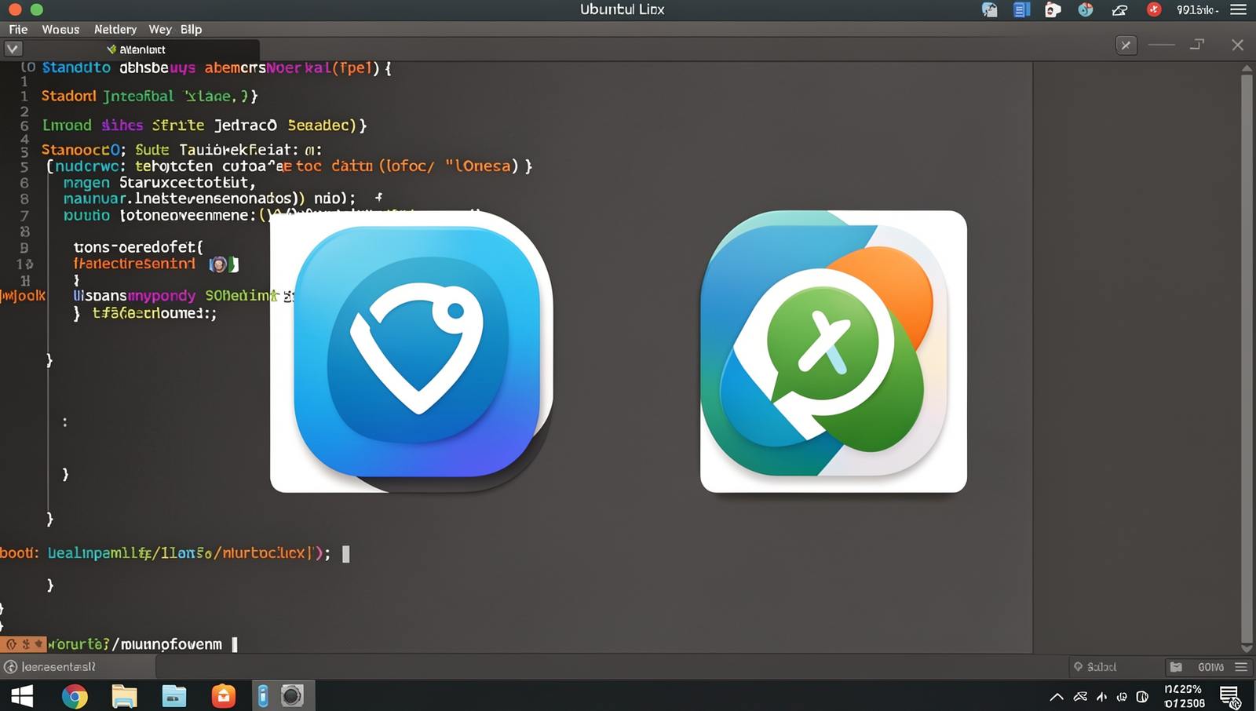Click the orange prompt badge in terminal line
Screen dimensions: 1256x711
(x=24, y=644)
